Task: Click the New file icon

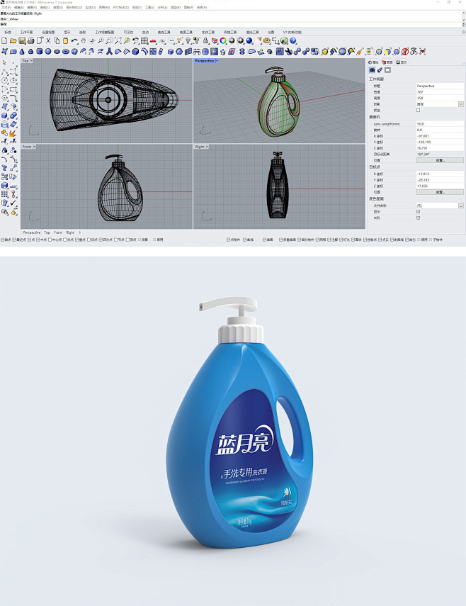Action: click(4, 41)
